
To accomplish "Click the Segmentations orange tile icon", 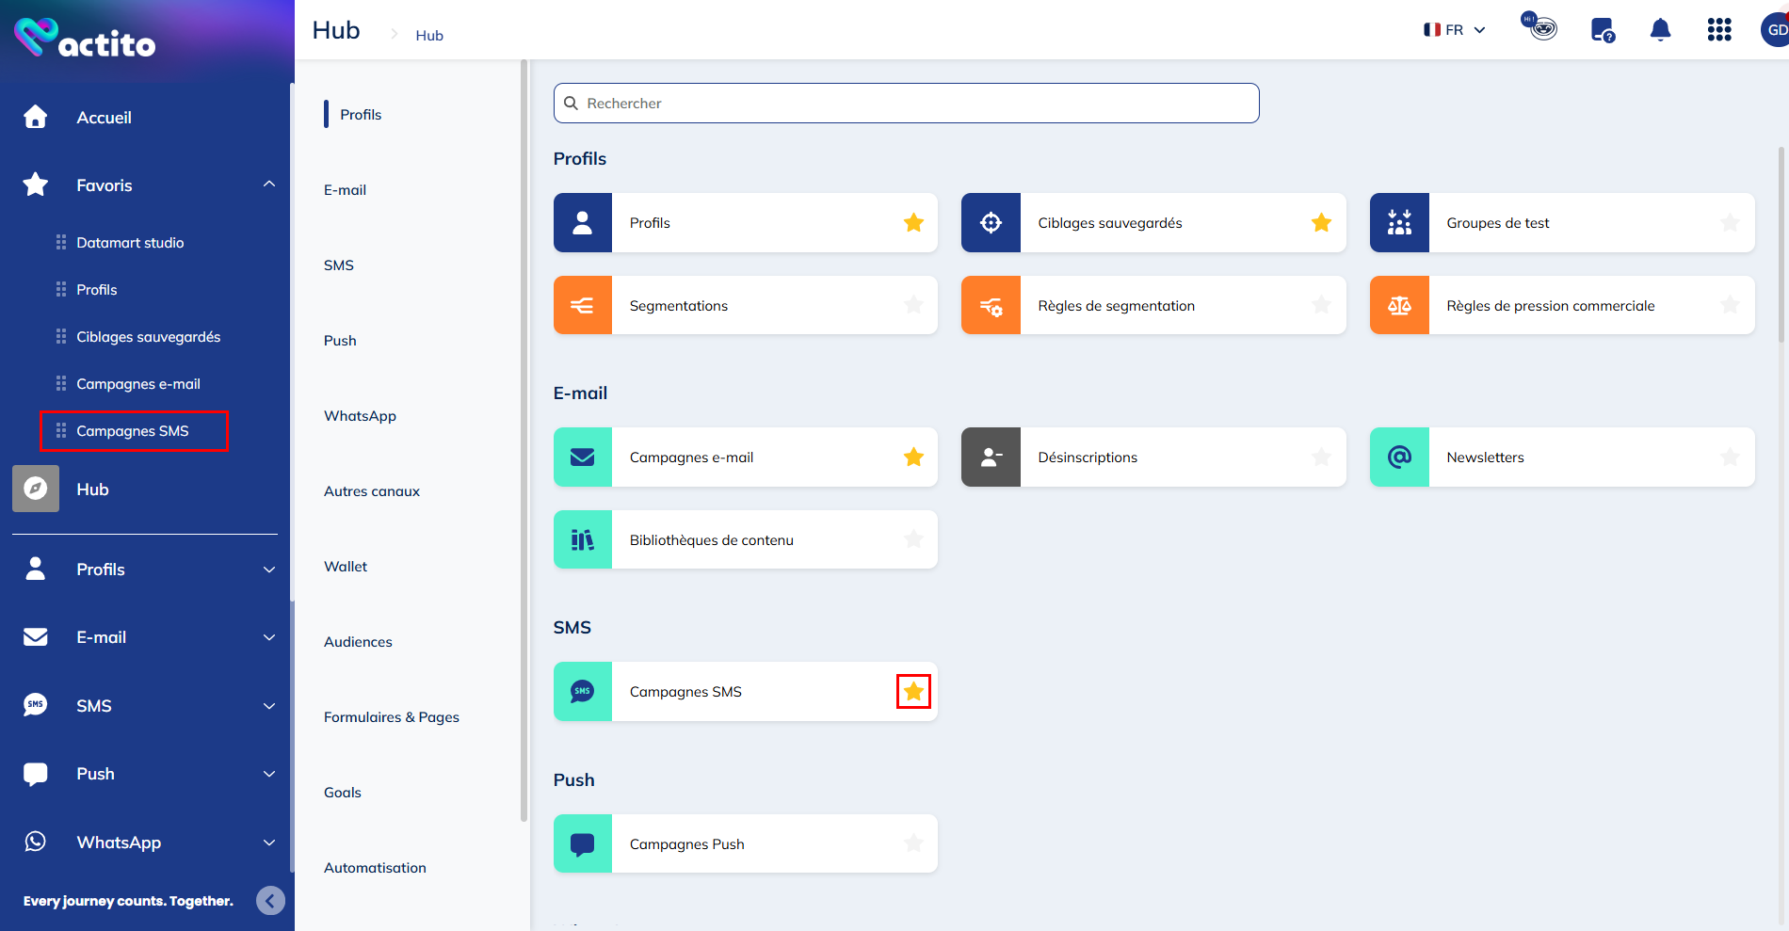I will [x=583, y=305].
